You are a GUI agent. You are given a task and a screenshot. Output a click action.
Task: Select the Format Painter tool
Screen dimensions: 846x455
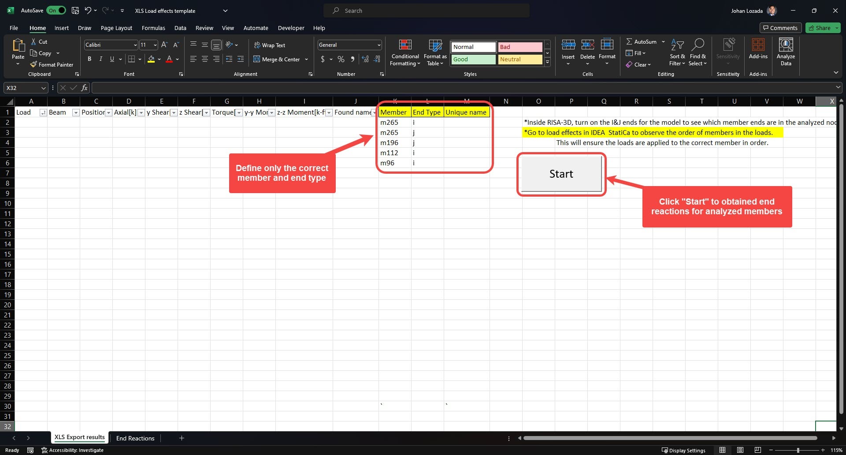click(52, 64)
